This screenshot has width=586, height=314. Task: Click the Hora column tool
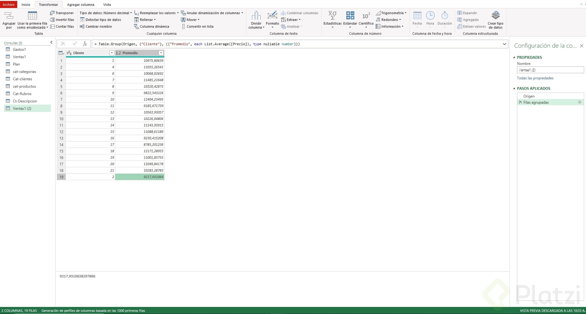pos(430,20)
